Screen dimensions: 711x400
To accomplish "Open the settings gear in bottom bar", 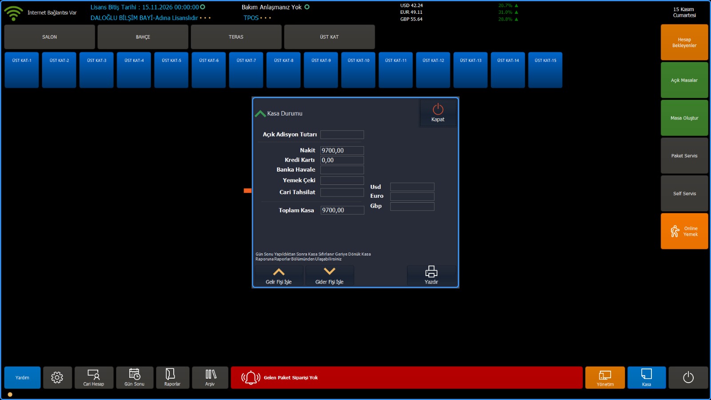I will tap(57, 377).
